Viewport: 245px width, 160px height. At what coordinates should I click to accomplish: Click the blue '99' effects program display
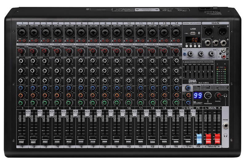point(198,95)
